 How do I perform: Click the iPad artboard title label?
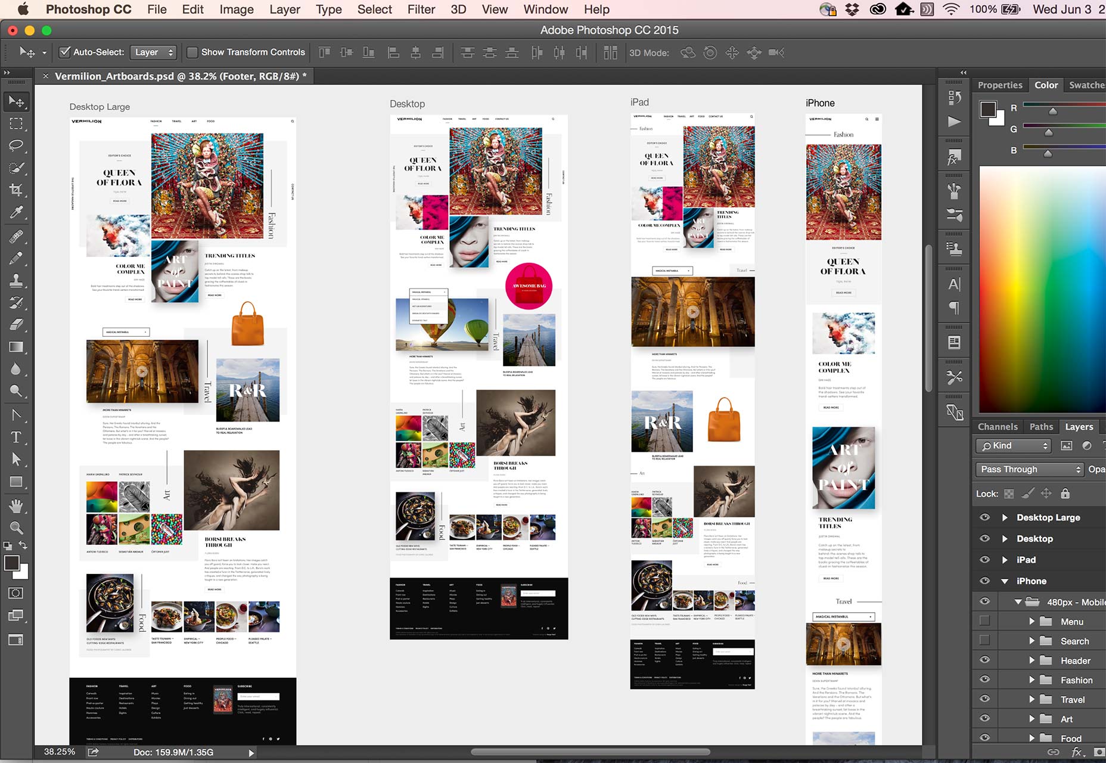(639, 103)
